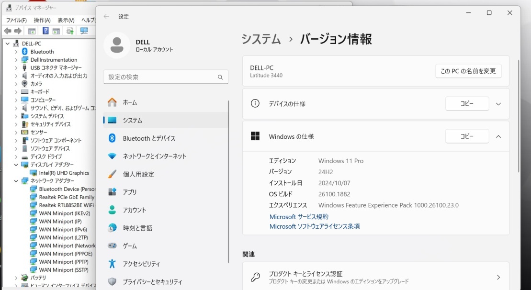Select カメラ webcam icon in tree
The image size is (531, 290).
(x=24, y=84)
